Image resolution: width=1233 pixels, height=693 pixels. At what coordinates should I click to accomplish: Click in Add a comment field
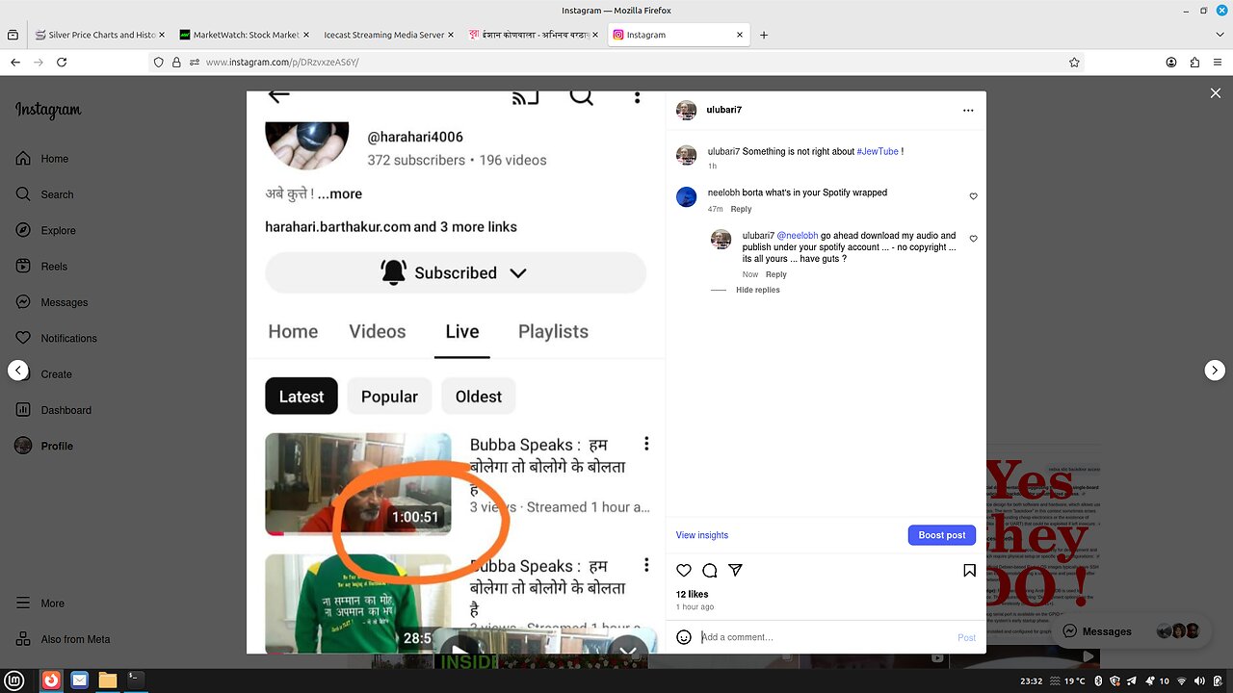click(826, 637)
